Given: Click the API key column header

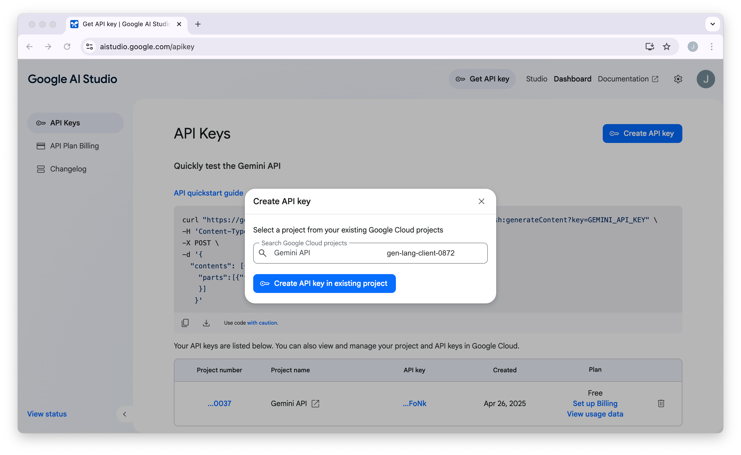Looking at the screenshot, I should pyautogui.click(x=414, y=370).
